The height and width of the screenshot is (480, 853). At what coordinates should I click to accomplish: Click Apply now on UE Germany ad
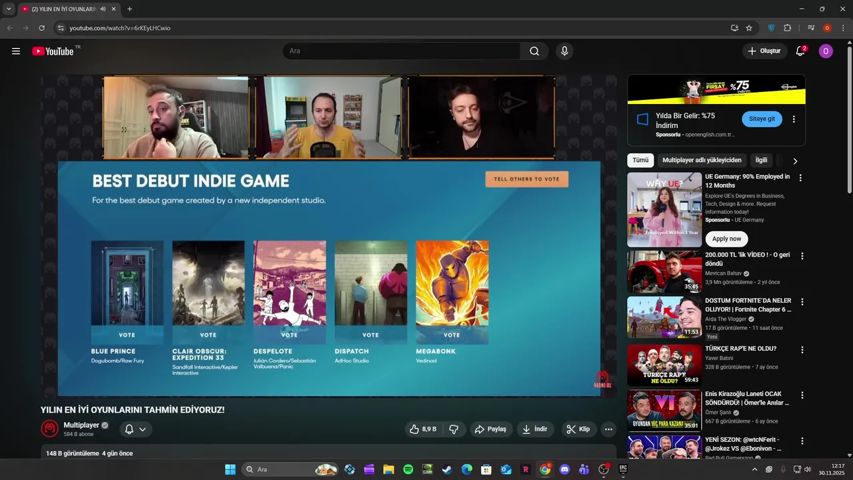[726, 239]
